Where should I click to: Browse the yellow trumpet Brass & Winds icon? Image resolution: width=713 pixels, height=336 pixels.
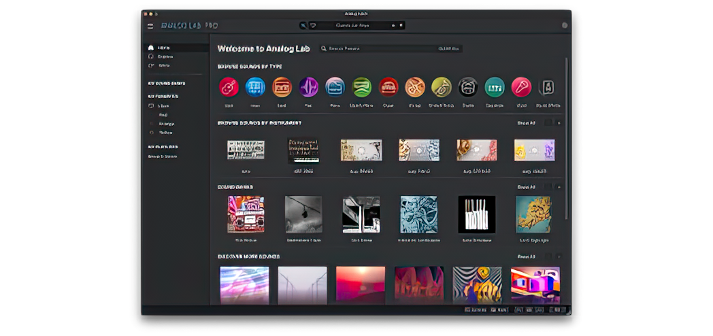pyautogui.click(x=442, y=87)
